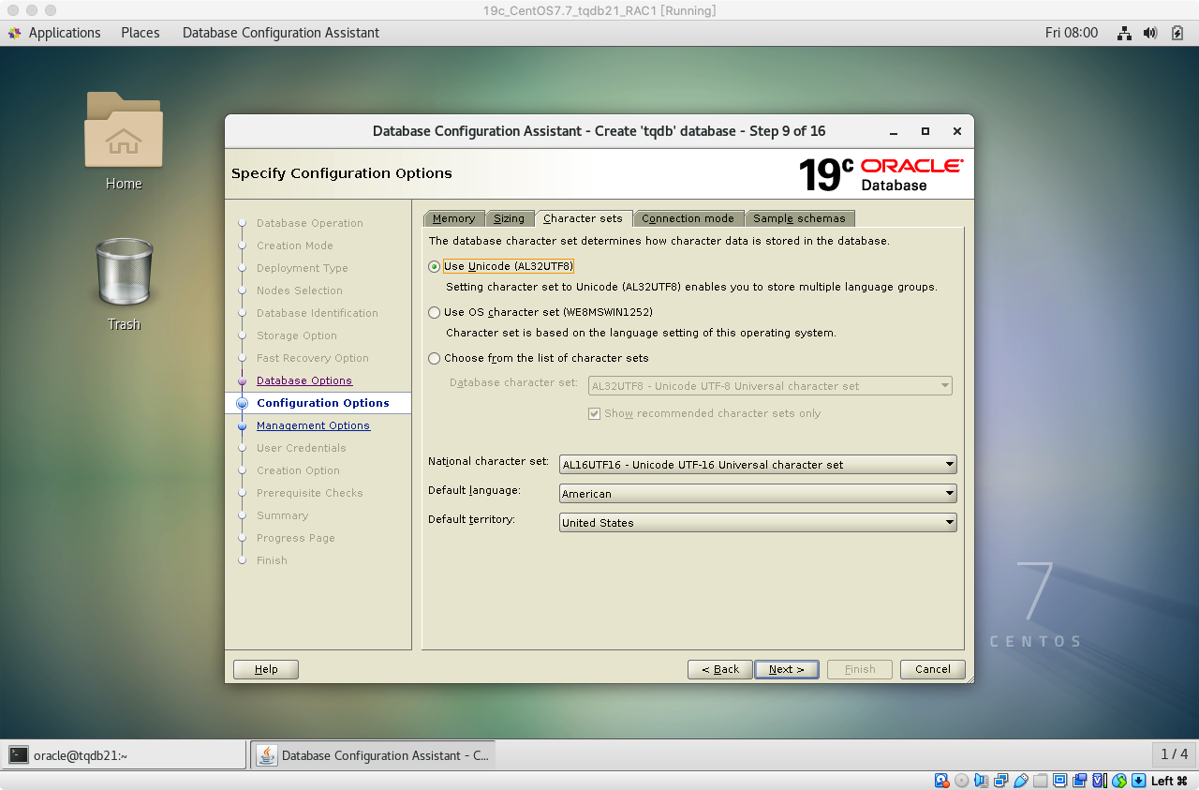The height and width of the screenshot is (790, 1199).
Task: Click the Summary step label
Action: [x=283, y=515]
